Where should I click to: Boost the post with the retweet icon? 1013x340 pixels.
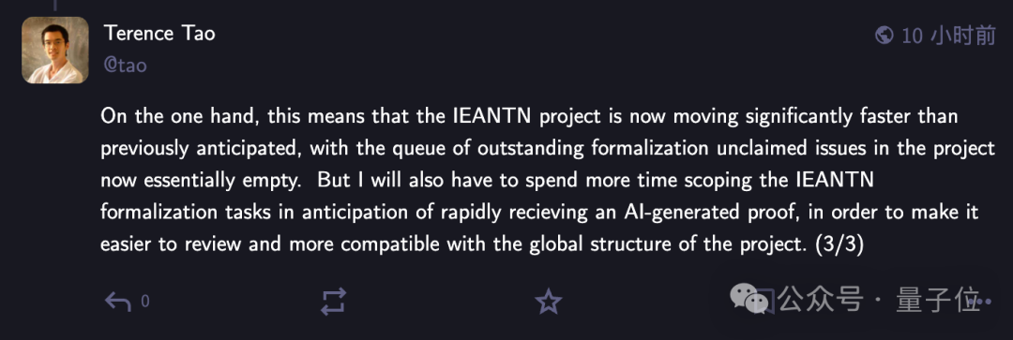click(333, 302)
